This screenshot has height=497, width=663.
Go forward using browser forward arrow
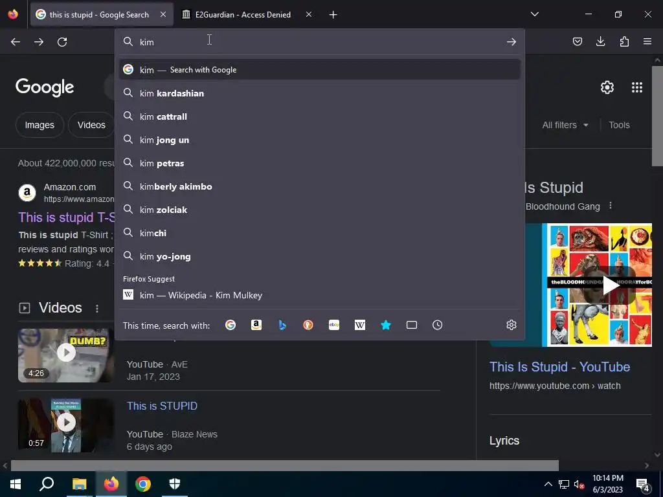39,42
